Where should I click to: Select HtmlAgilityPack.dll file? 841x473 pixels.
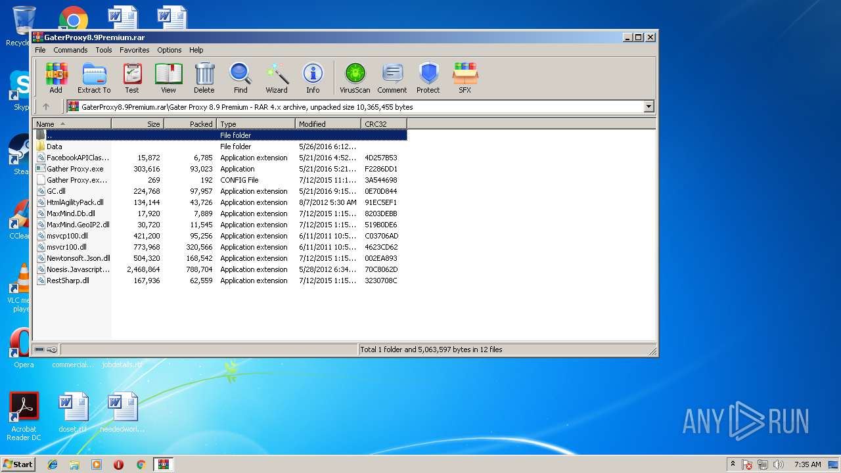220,202
